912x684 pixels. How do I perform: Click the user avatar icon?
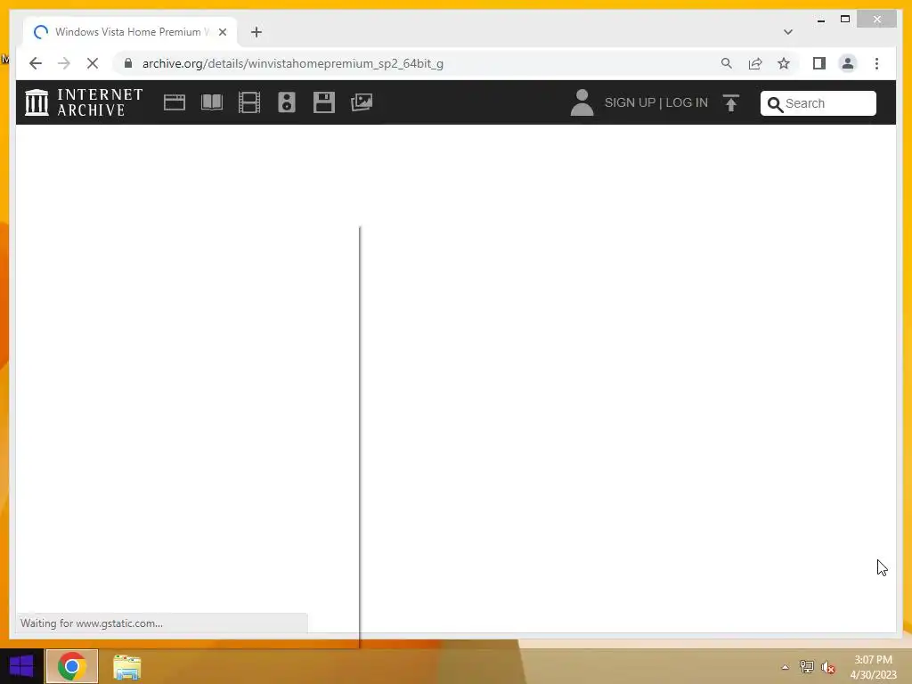pyautogui.click(x=582, y=102)
